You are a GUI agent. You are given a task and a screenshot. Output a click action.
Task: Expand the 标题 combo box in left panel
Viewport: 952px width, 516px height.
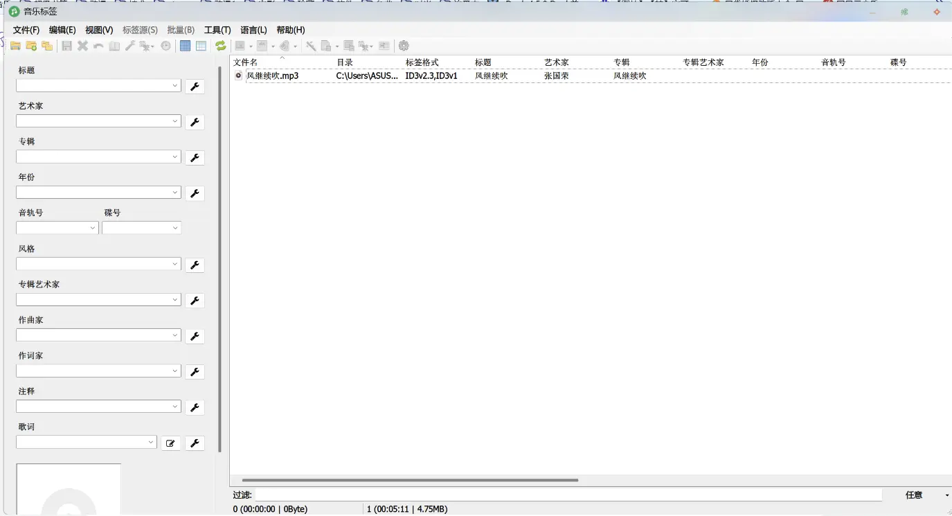(x=175, y=85)
